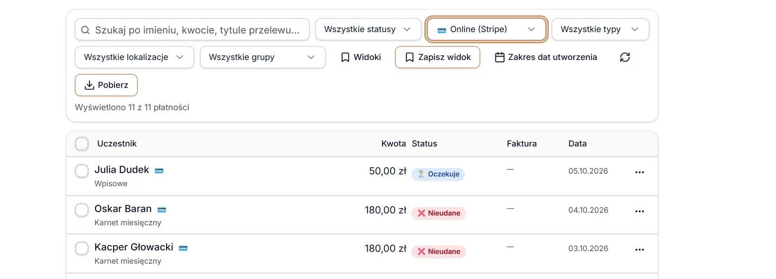This screenshot has height=279, width=776.
Task: Check the box for Kacper Głowacki
Action: click(82, 248)
